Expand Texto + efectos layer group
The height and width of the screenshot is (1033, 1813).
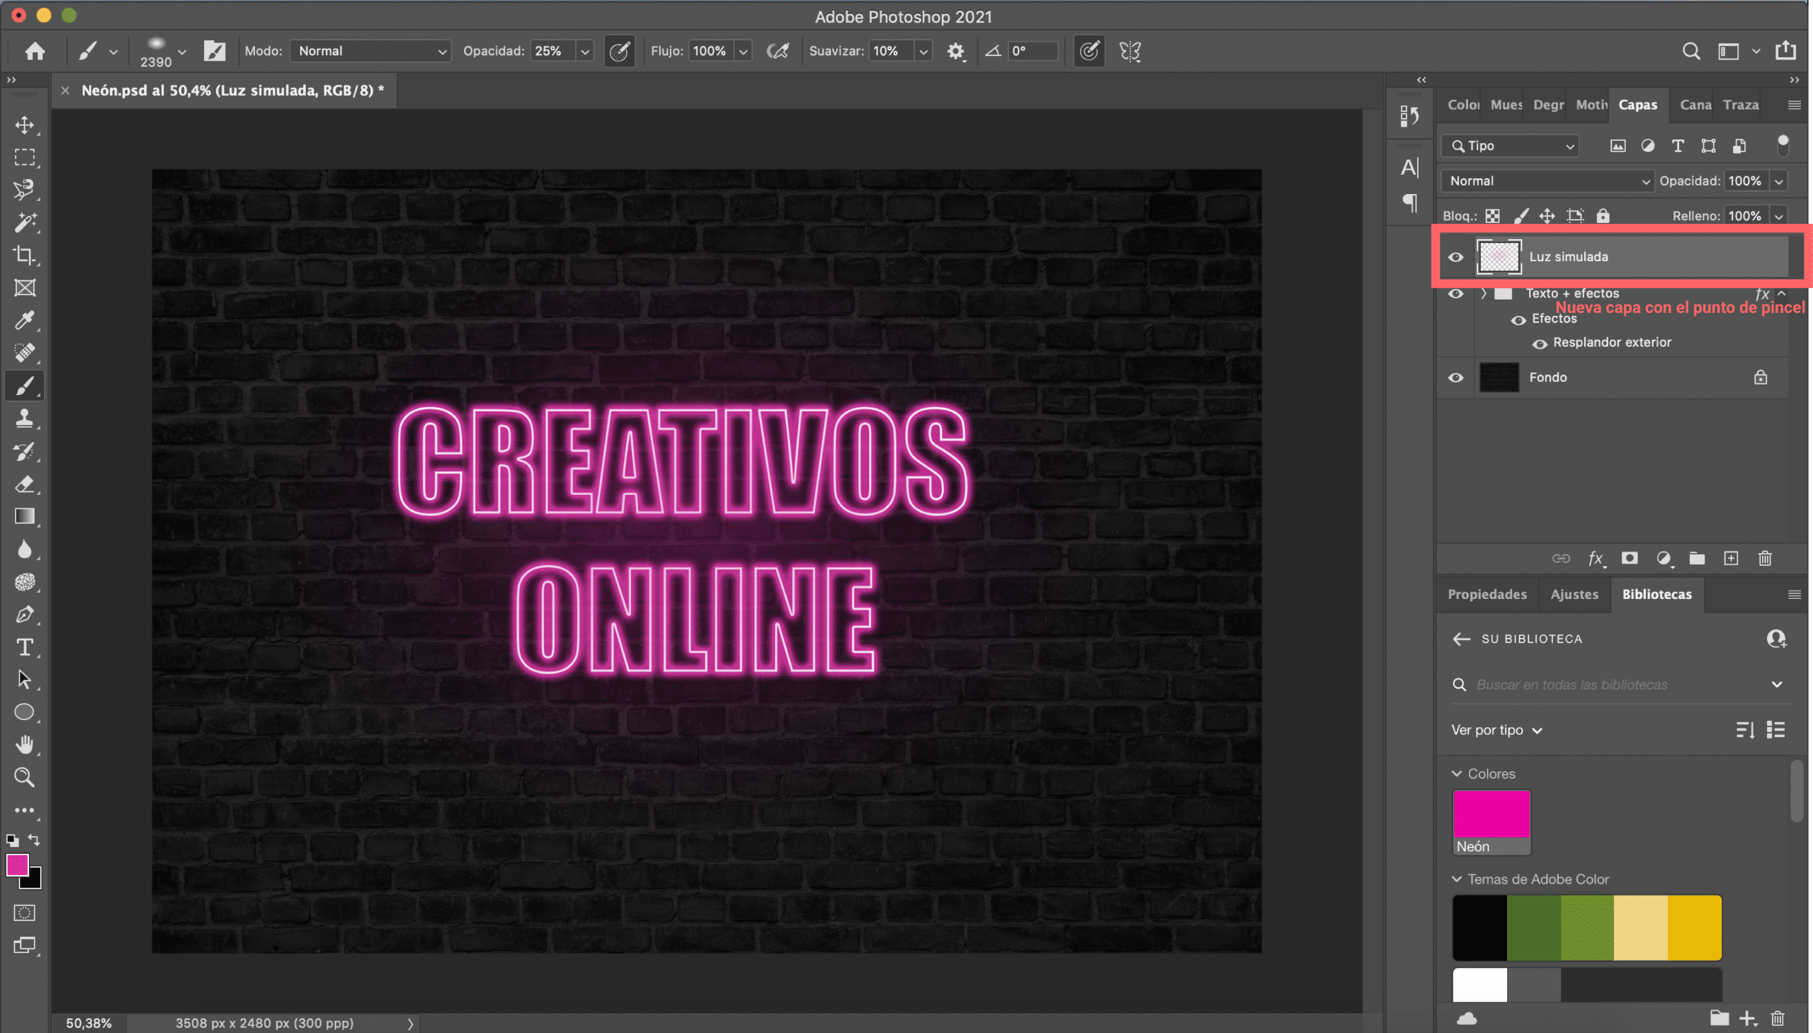pos(1484,291)
